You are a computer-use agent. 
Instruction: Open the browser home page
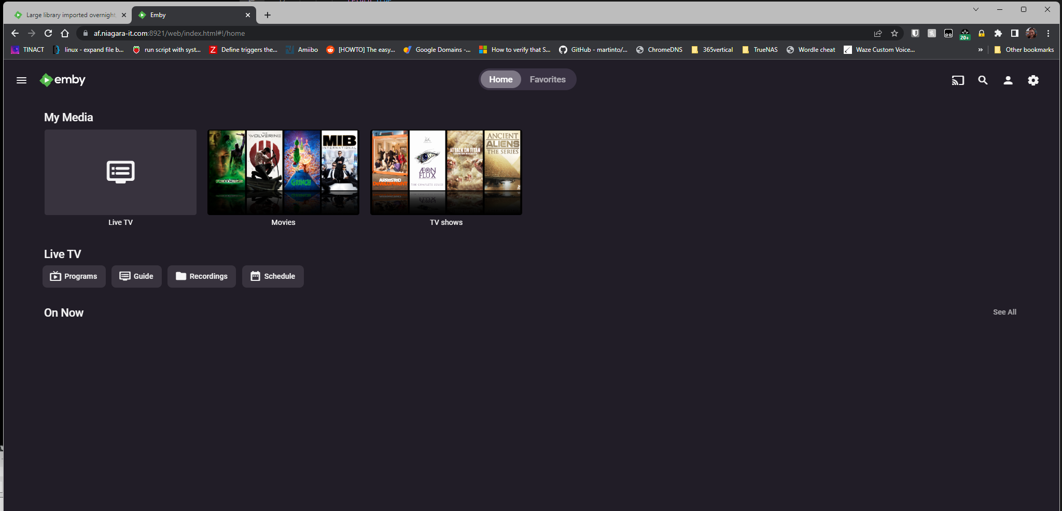[65, 33]
